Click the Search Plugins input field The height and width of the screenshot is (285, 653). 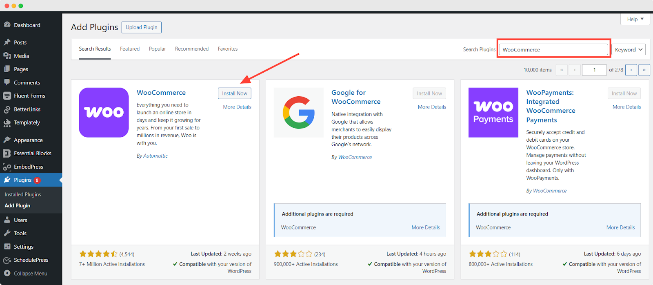click(553, 49)
